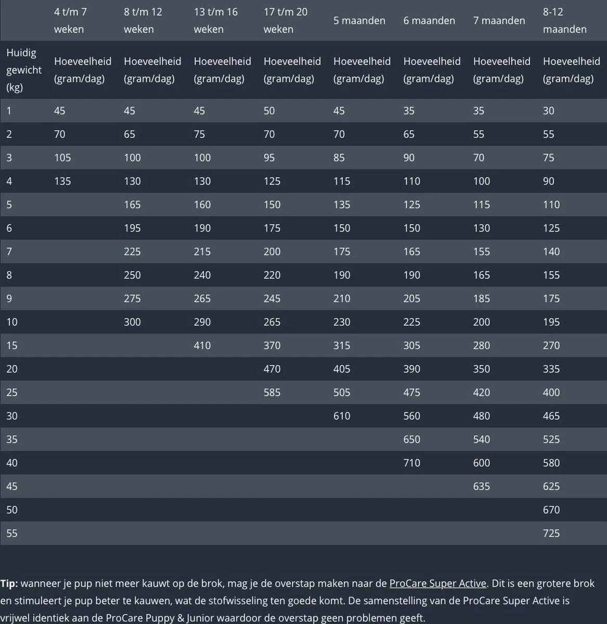607x624 pixels.
Task: Select the "17 t/m 20 weken" header
Action: click(x=285, y=20)
